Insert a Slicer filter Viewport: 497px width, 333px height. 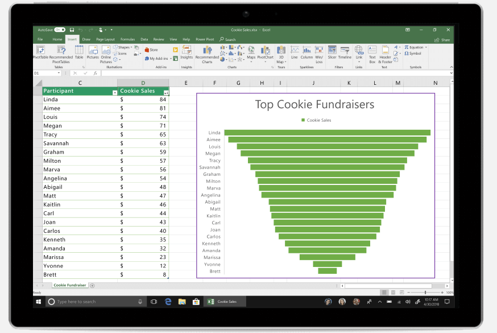(x=332, y=52)
